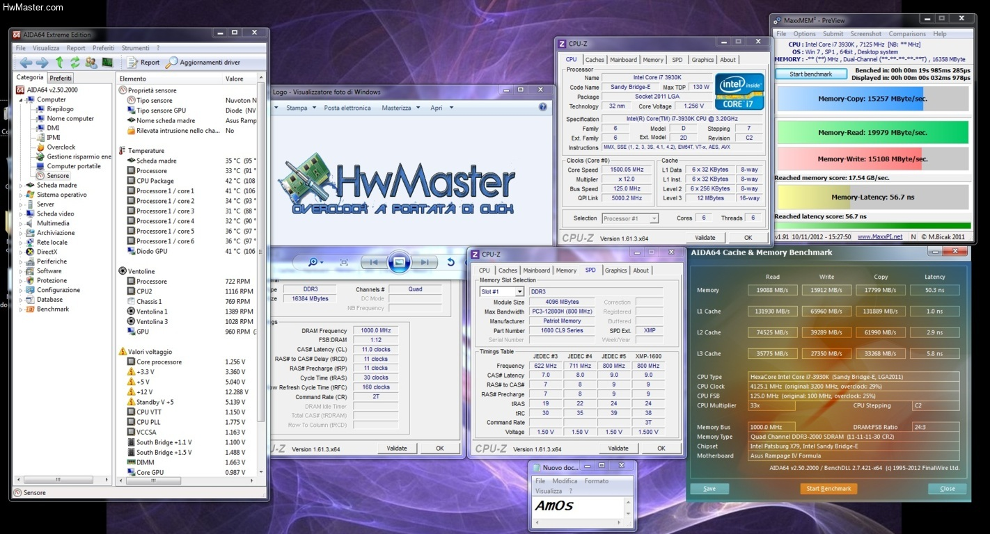This screenshot has height=534, width=990.
Task: Select Overclock flame item in AIDA64 tree
Action: [56, 147]
